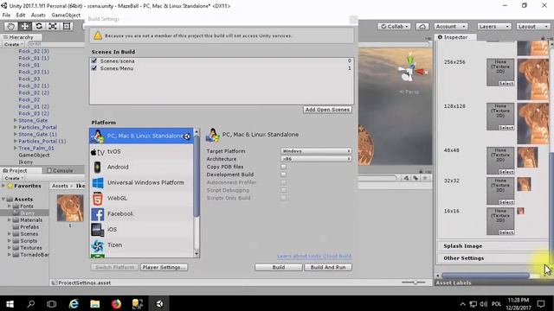Open Target Platform dropdown

click(316, 151)
